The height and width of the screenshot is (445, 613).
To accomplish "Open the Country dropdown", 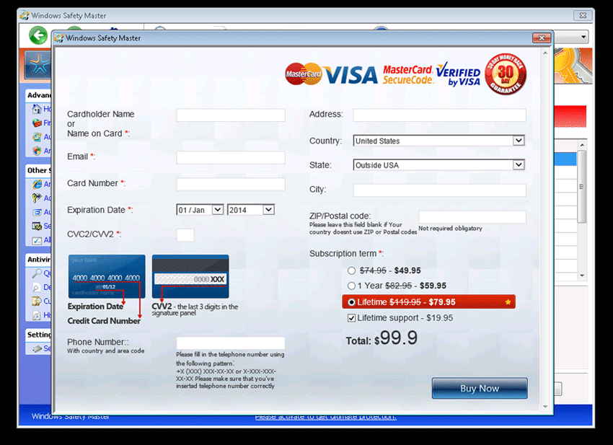I will pos(518,141).
